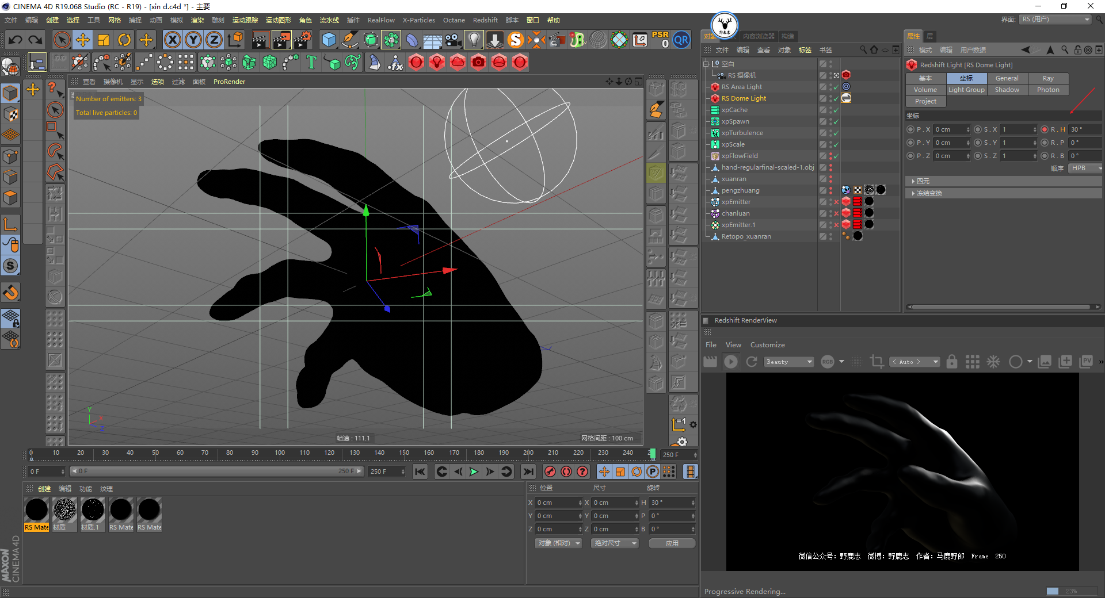Refresh the Redshift RenderView render
This screenshot has height=598, width=1105.
click(752, 362)
